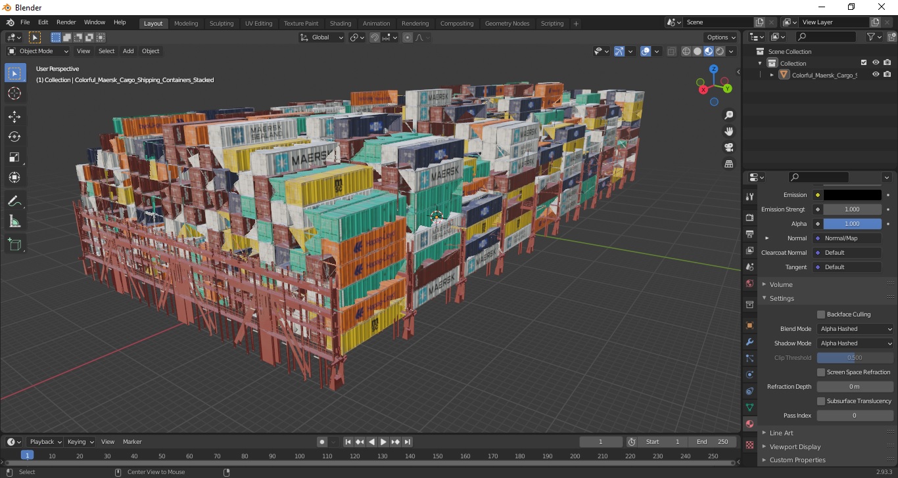Expand the Volume panel
898x478 pixels.
(781, 284)
